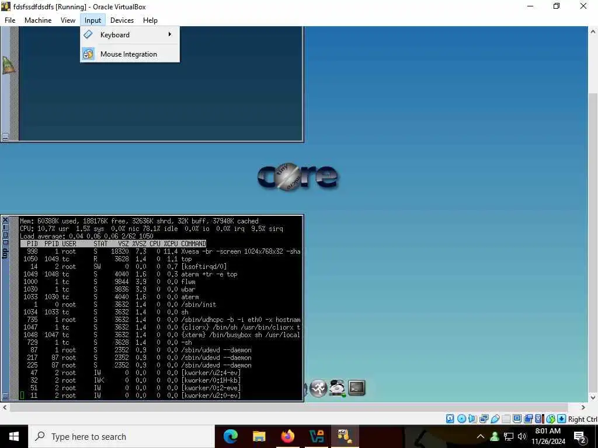Open the notification center icon

[x=580, y=437]
